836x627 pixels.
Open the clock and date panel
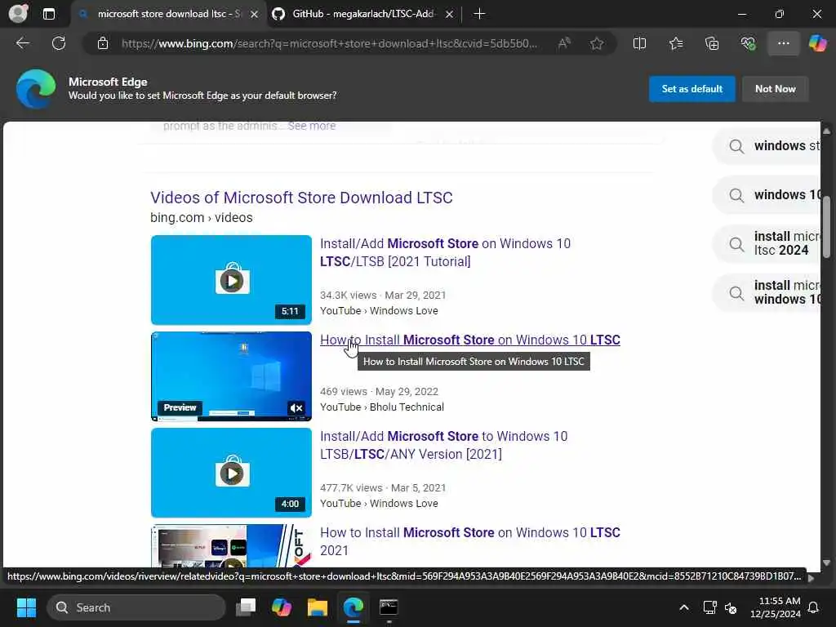pyautogui.click(x=776, y=607)
